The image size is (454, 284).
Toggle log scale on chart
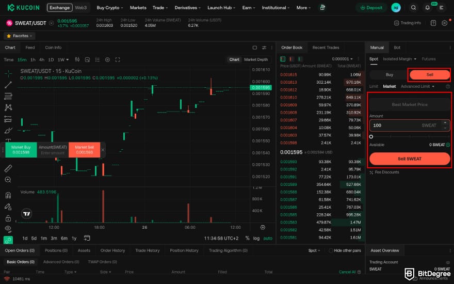(256, 238)
